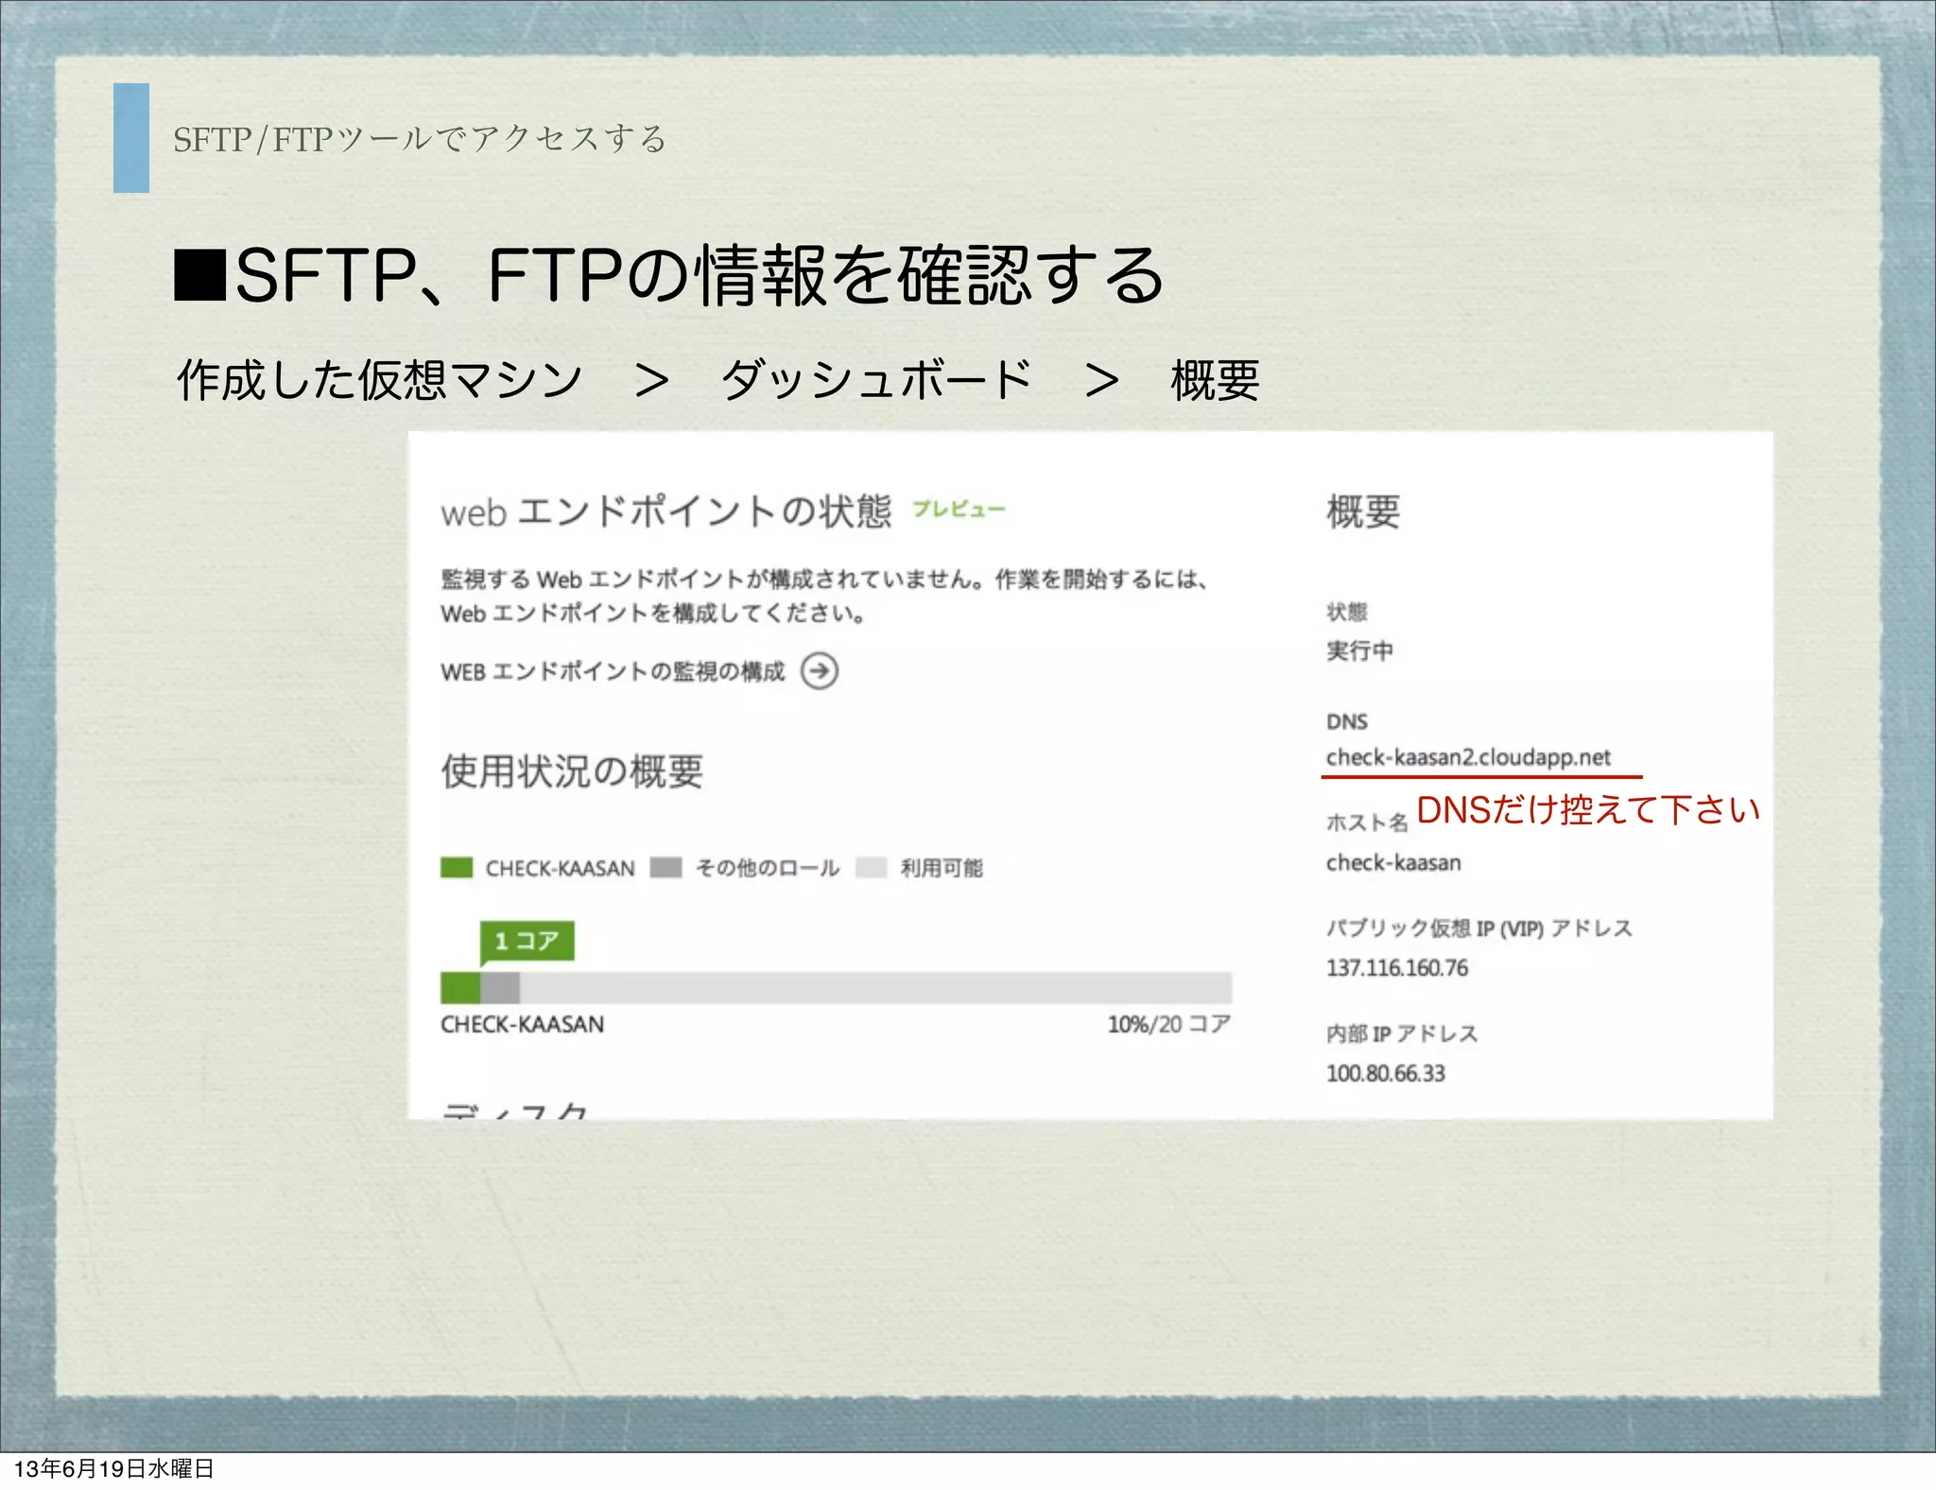Click the パブリック仮想 IP (VIP) アドレス label
Screen dimensions: 1936x1490
coord(1479,928)
